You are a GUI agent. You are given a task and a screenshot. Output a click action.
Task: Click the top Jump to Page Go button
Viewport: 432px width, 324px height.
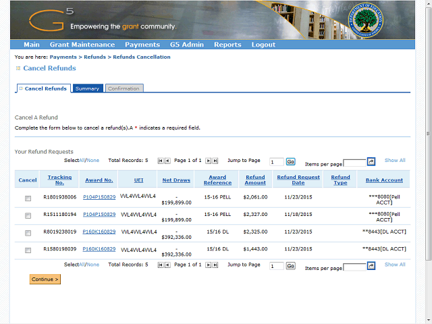click(290, 162)
